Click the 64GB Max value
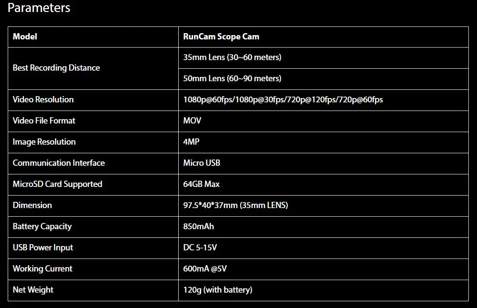 click(x=201, y=184)
